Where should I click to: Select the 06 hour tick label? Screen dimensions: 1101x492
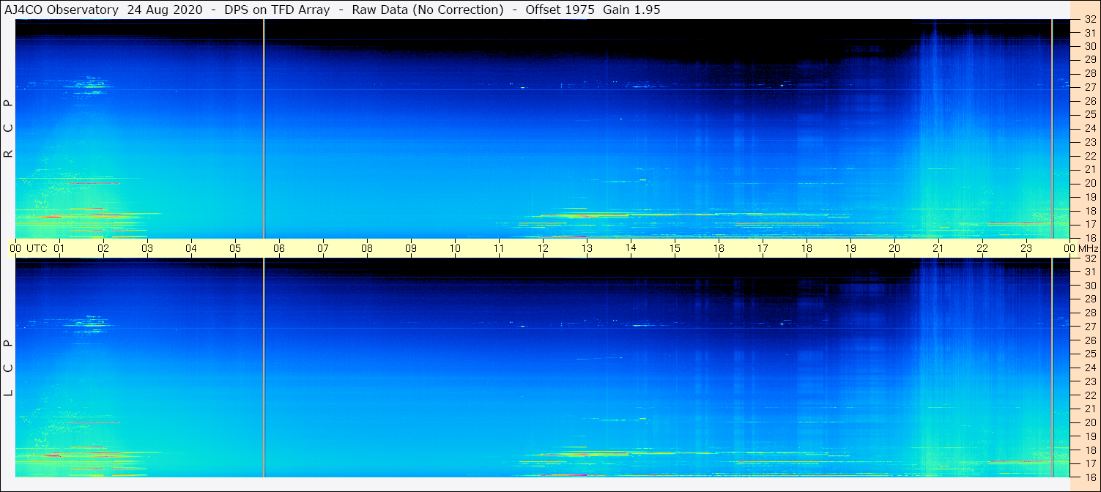coord(279,248)
